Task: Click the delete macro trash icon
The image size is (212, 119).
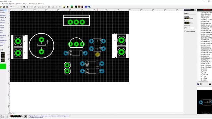Action: click(201, 84)
